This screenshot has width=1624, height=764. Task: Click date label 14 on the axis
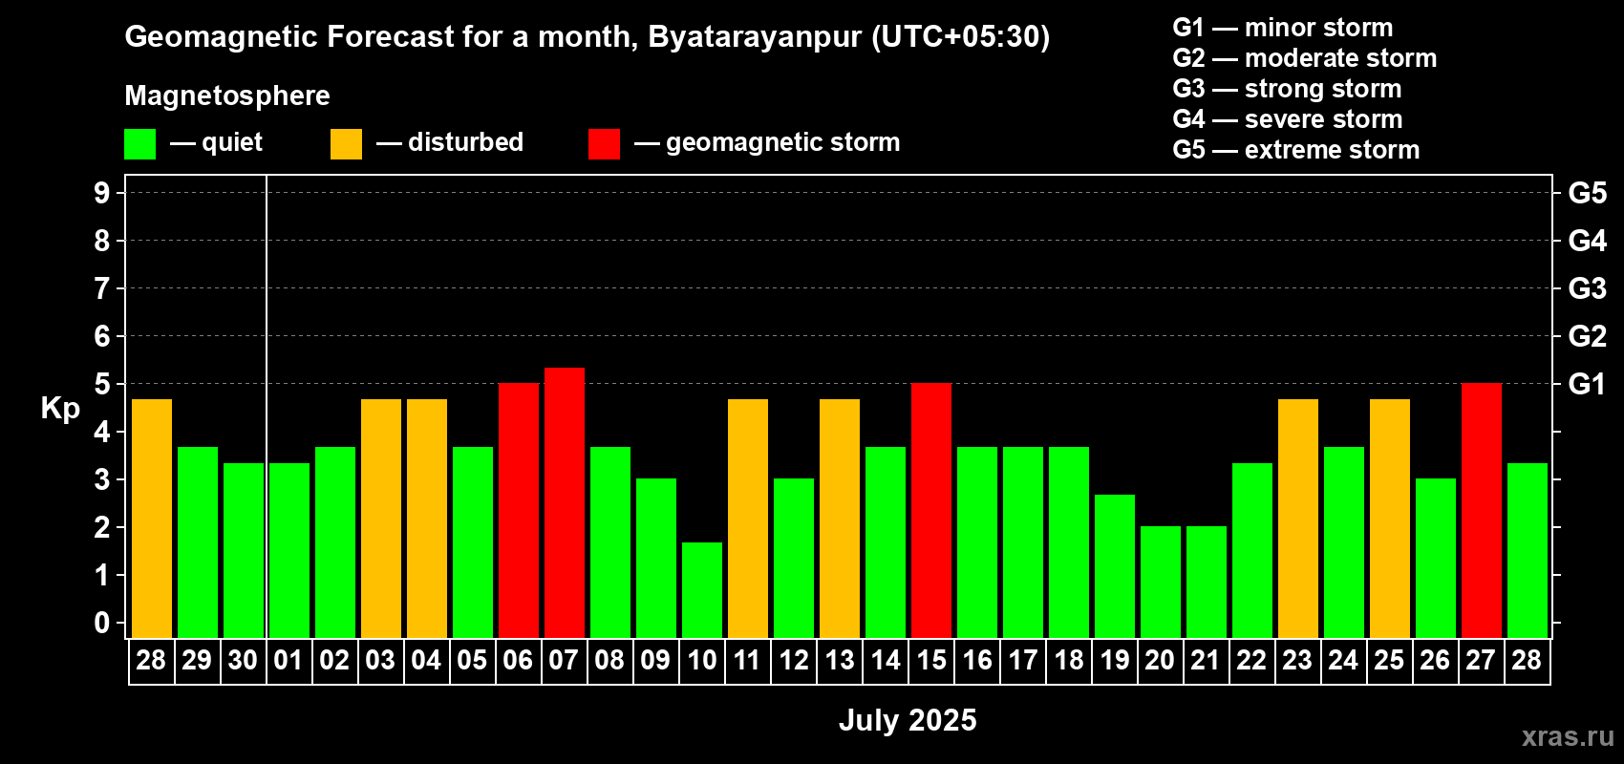point(886,661)
